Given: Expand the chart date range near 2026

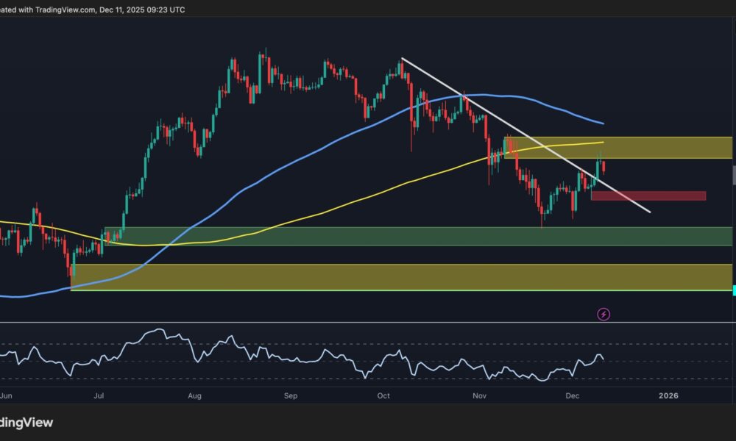Looking at the screenshot, I should point(668,395).
